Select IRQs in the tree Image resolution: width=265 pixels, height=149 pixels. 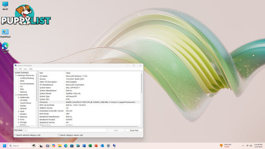coord(22,89)
